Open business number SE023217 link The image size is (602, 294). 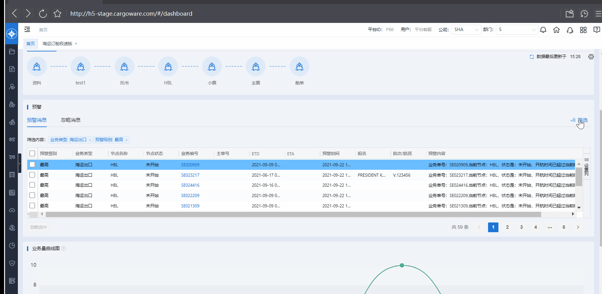tap(190, 175)
